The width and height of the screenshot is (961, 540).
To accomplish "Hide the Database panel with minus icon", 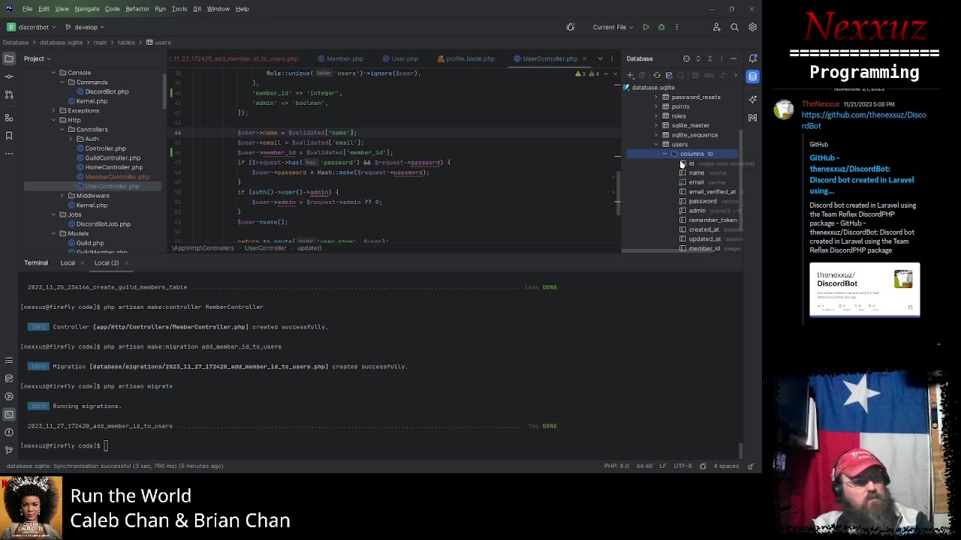I will tap(734, 58).
